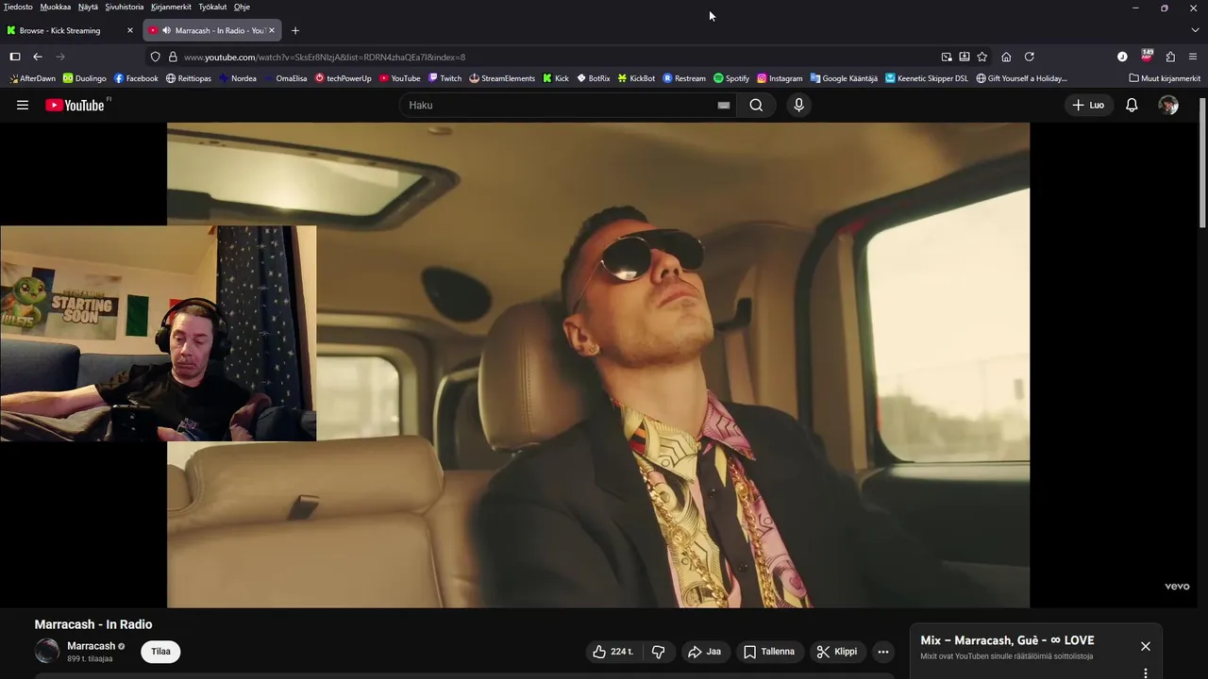Viewport: 1208px width, 679px height.
Task: Open the Restream bookmark
Action: [684, 78]
